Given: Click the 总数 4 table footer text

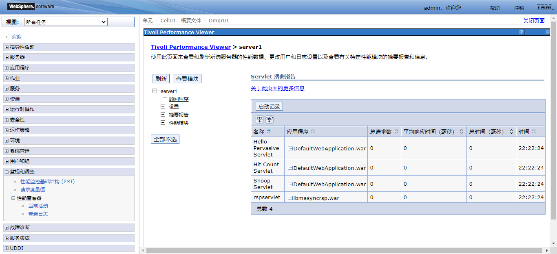Looking at the screenshot, I should [x=264, y=209].
